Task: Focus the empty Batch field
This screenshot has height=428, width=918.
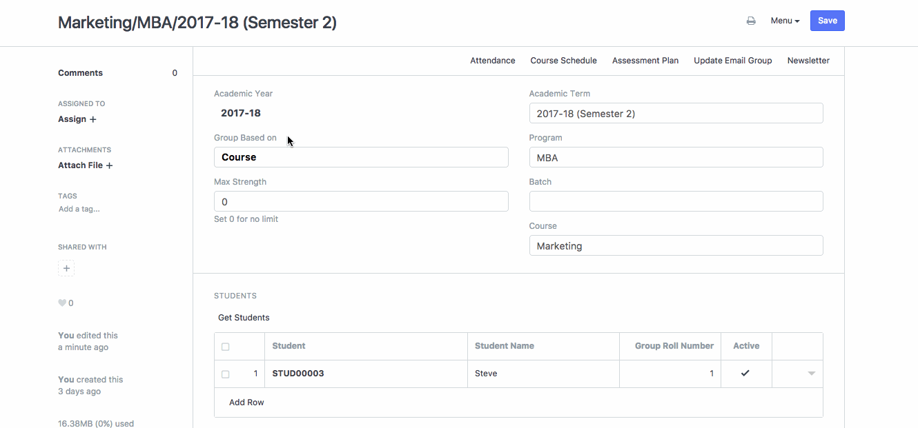Action: 676,201
